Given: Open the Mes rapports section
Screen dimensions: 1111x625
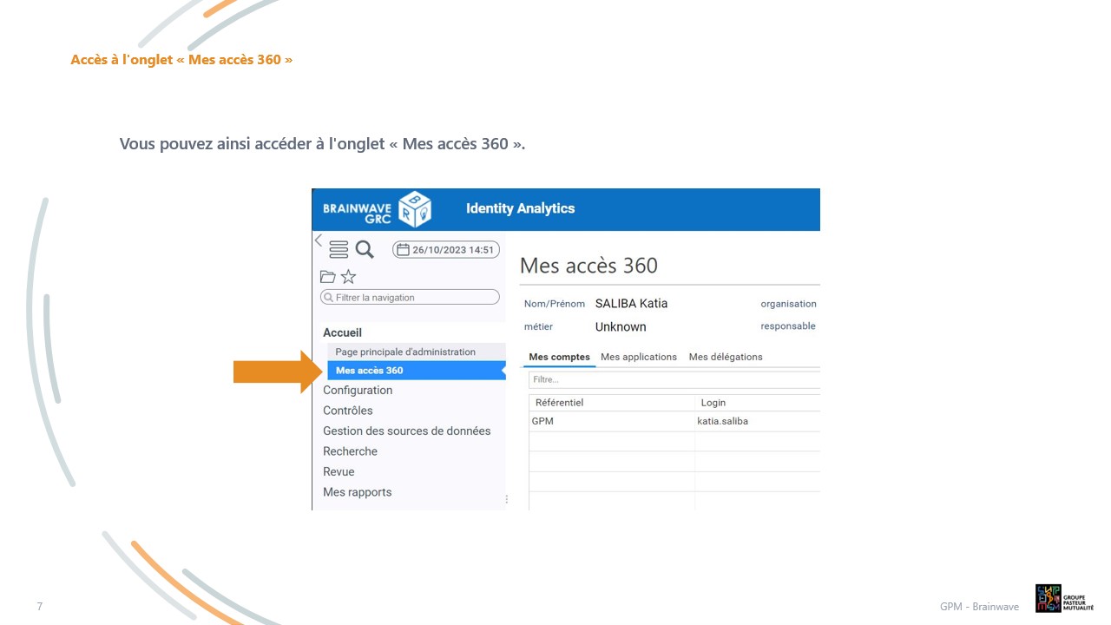Looking at the screenshot, I should point(358,492).
